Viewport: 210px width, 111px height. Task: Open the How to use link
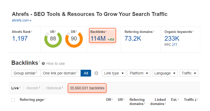(x=55, y=63)
